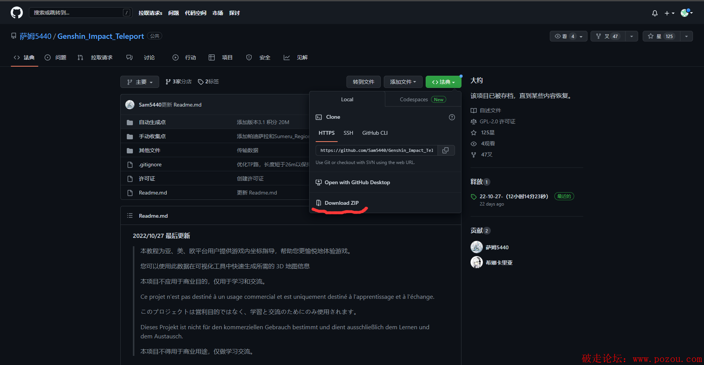The height and width of the screenshot is (365, 704).
Task: Focus the search or jump-to field
Action: [x=81, y=13]
